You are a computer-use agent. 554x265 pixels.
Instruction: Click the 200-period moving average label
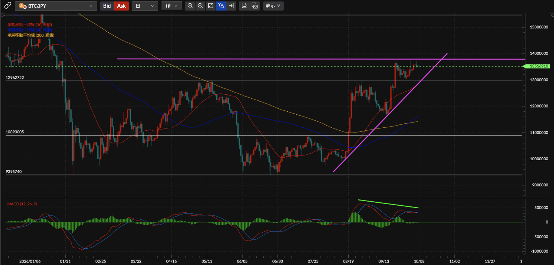point(31,35)
